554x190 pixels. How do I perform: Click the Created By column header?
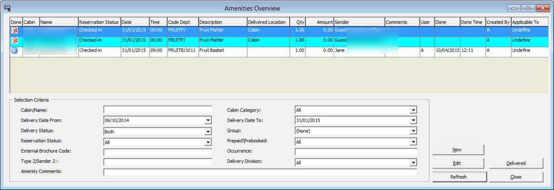(x=498, y=22)
